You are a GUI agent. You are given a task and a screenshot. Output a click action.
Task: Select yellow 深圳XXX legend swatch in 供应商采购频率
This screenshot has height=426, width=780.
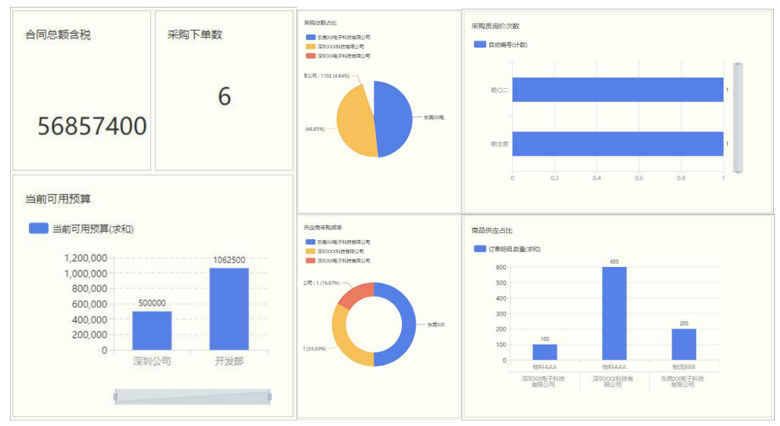310,252
